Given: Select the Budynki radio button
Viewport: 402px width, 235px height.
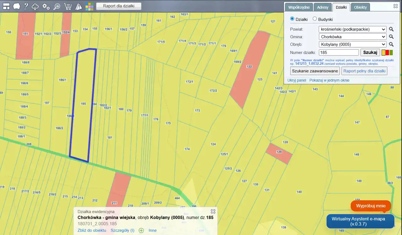Looking at the screenshot, I should coord(315,19).
